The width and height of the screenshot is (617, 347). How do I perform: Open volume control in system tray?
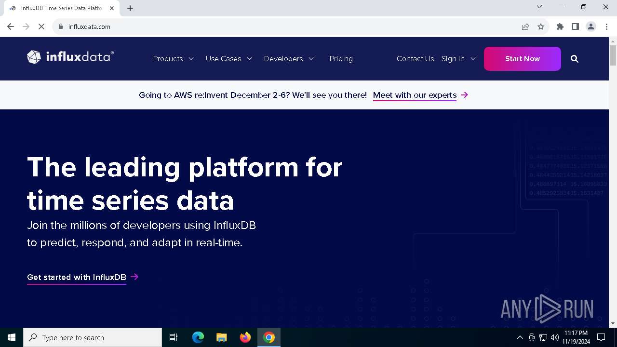tap(555, 337)
